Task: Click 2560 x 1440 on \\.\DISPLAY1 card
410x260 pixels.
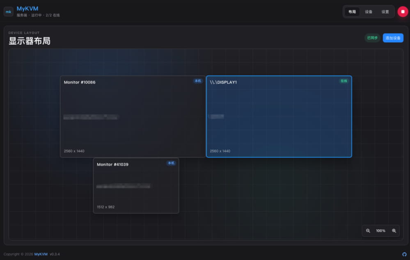Action: point(220,151)
